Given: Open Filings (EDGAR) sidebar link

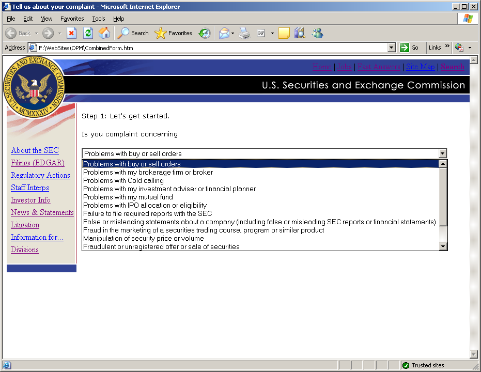Looking at the screenshot, I should tap(38, 163).
